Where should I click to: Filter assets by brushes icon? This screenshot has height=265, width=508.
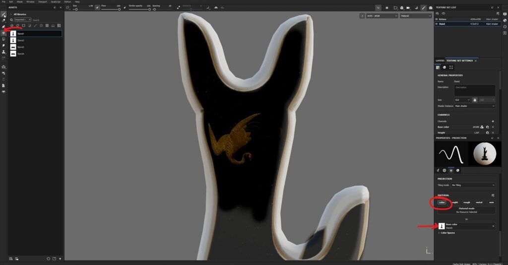(x=35, y=26)
